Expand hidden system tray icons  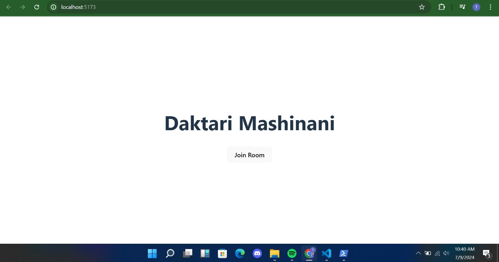(418, 253)
